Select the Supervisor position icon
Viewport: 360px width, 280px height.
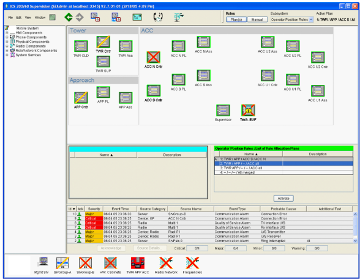click(x=223, y=111)
